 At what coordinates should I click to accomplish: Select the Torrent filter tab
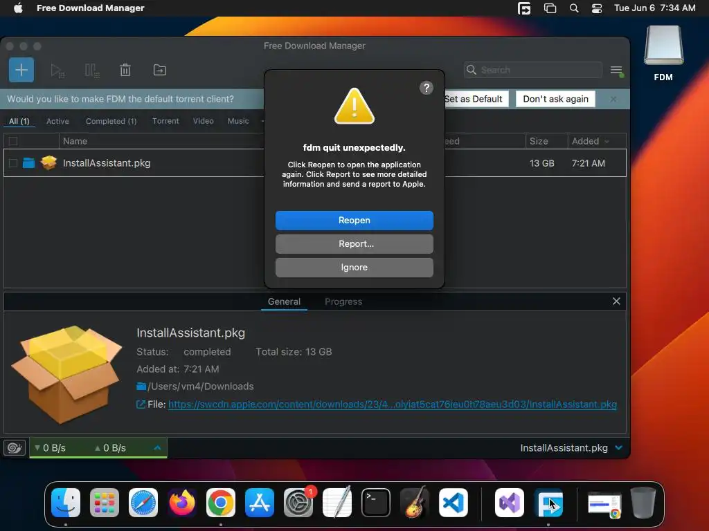[x=165, y=121]
